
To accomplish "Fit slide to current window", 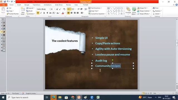I will tap(176, 93).
